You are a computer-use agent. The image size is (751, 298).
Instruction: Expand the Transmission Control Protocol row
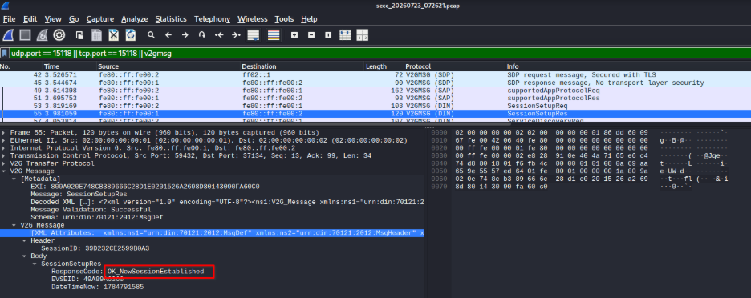point(4,155)
